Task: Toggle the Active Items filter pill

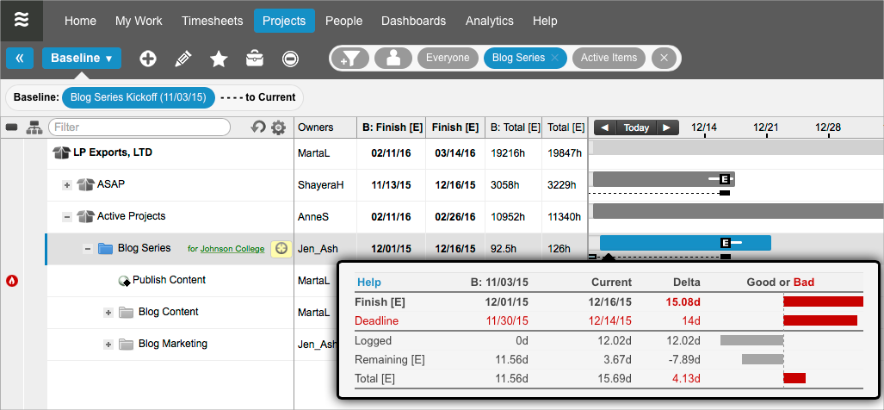Action: 609,58
